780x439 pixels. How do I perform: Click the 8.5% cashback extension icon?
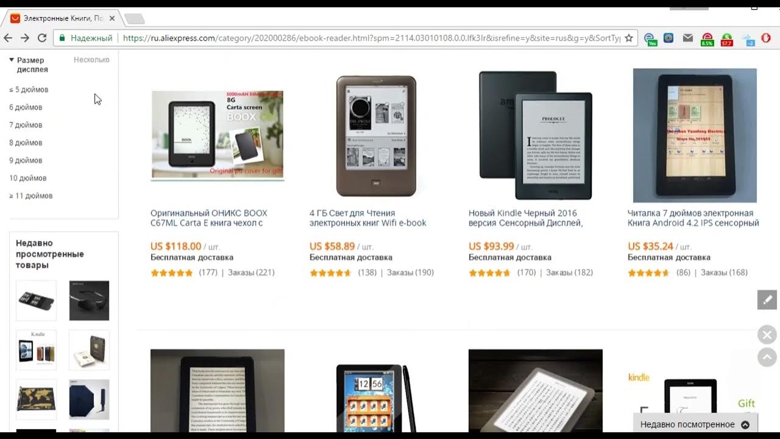coord(707,39)
